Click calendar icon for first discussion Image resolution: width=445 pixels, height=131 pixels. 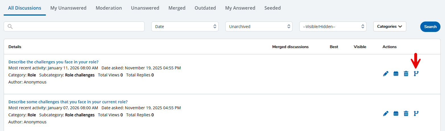coord(396,74)
